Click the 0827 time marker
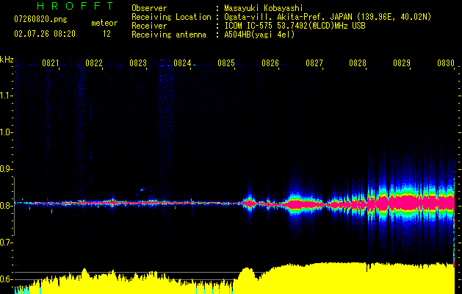 tap(314, 63)
